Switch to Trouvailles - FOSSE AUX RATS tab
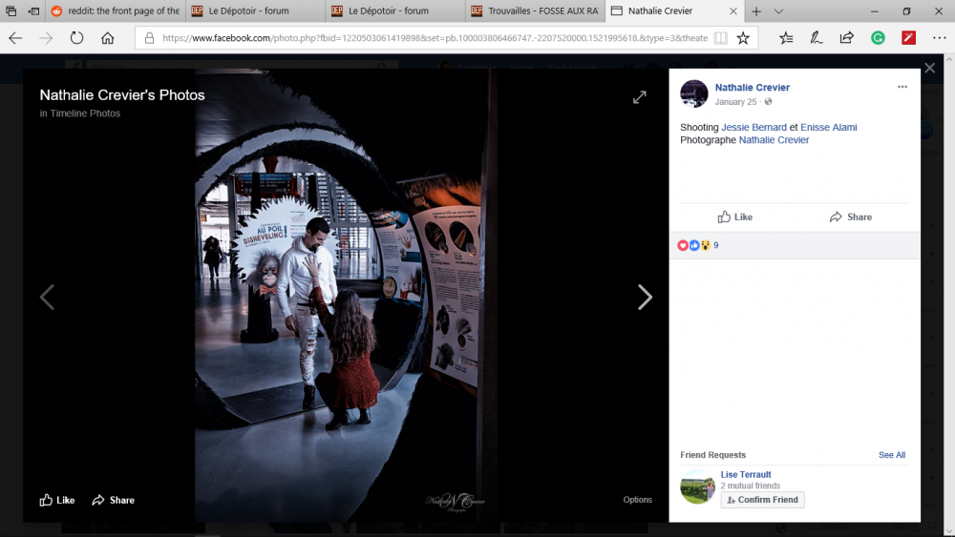This screenshot has height=537, width=955. click(535, 11)
